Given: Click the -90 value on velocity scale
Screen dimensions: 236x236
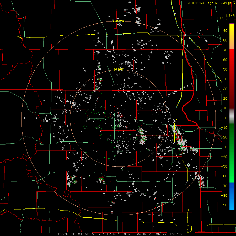Looking at the screenshot, I should pos(224,205).
